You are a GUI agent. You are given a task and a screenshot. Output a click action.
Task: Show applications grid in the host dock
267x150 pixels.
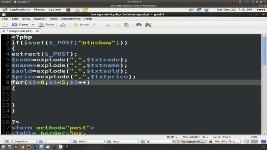pyautogui.click(x=264, y=147)
